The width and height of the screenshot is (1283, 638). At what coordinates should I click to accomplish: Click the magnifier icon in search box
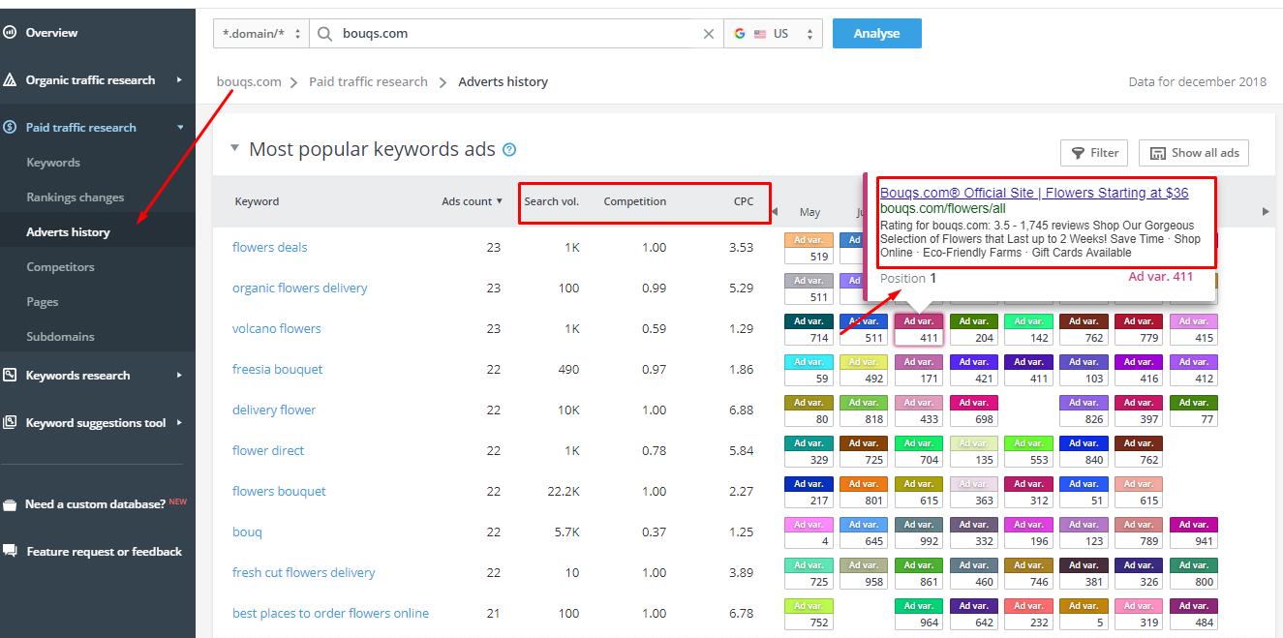coord(324,34)
